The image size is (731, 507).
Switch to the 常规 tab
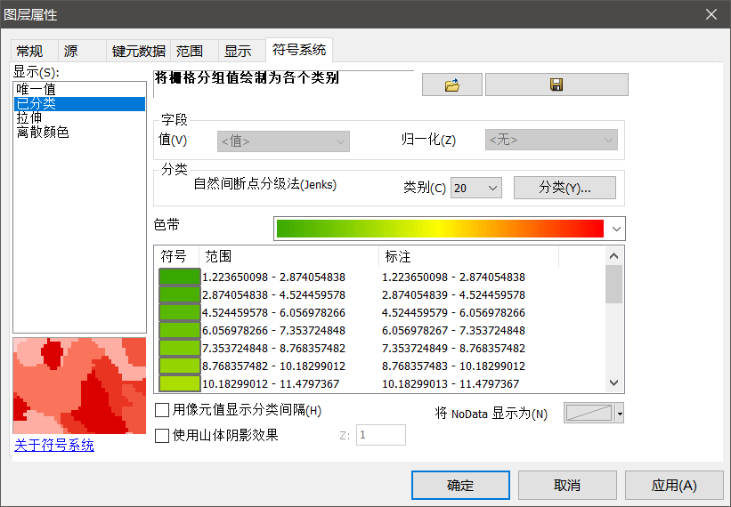pyautogui.click(x=29, y=51)
